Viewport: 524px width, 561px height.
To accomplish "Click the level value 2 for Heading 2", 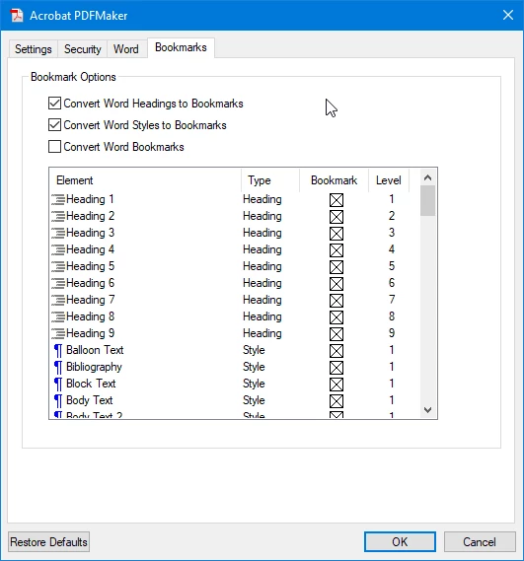I will pos(392,216).
